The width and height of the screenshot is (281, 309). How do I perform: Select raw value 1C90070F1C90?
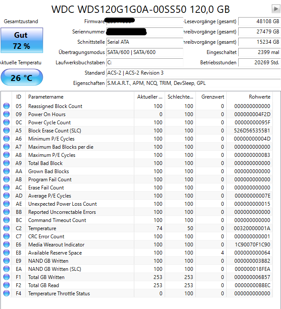pyautogui.click(x=252, y=245)
